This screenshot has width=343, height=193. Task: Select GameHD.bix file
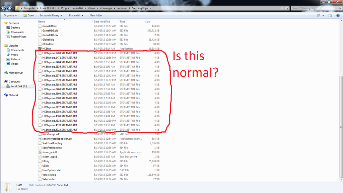tap(50, 26)
